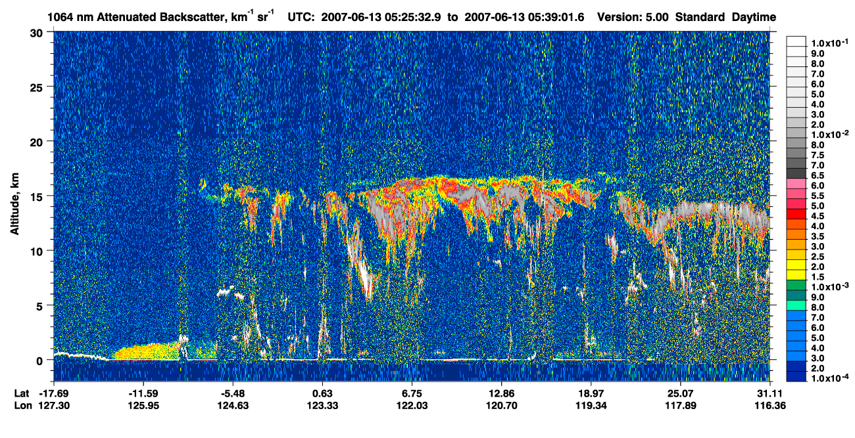Screen dimensions: 855x438
Task: Click the "Lat" row label
Action: 21,393
